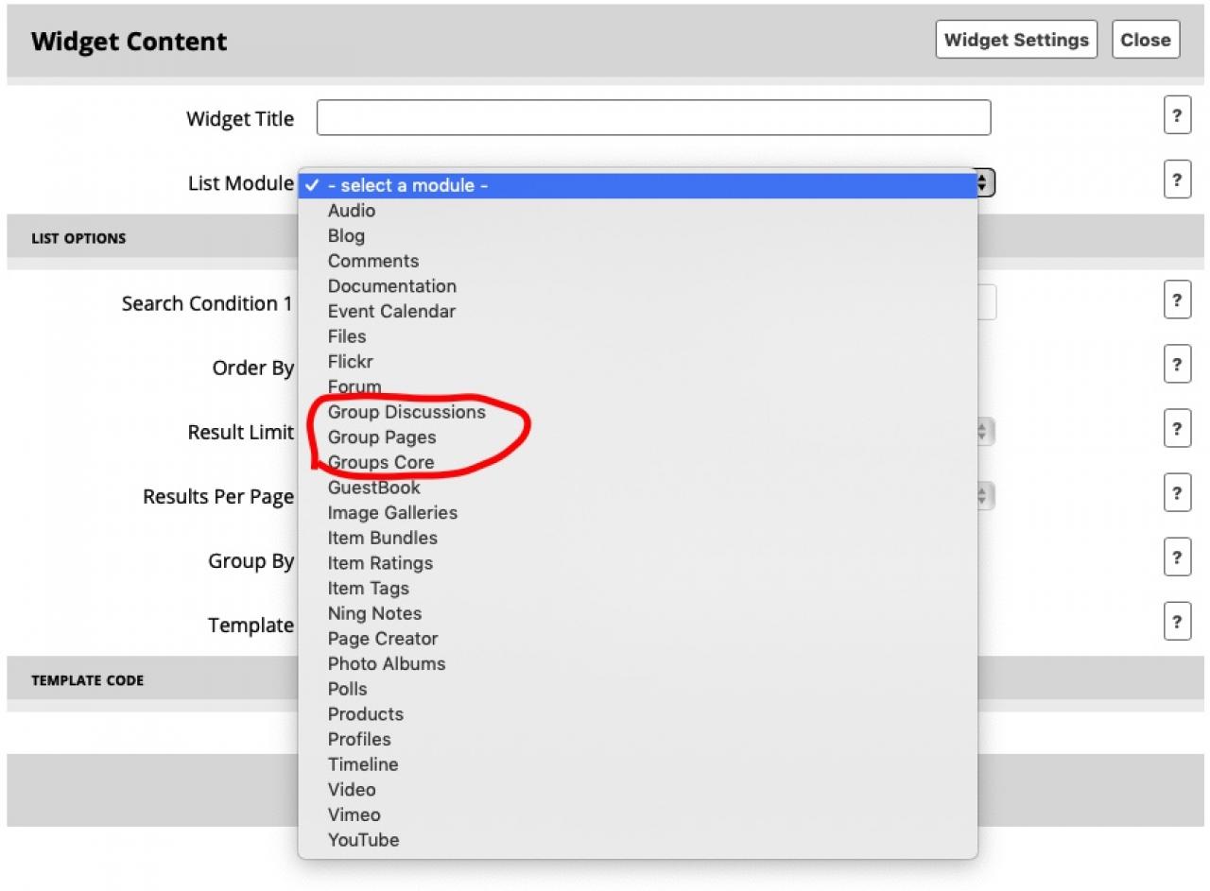This screenshot has height=891, width=1210.
Task: Open the Results Per Page dropdown
Action: (x=984, y=496)
